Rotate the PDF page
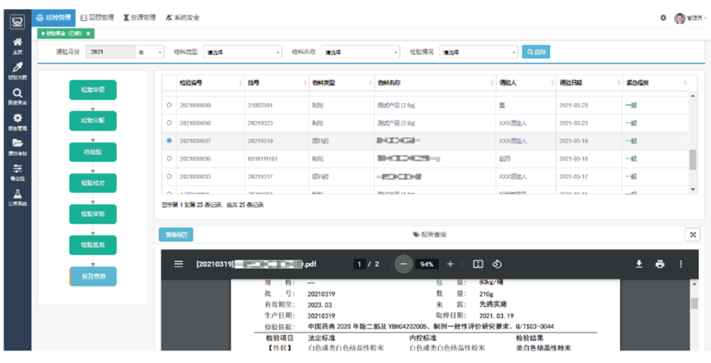711x363 pixels. tap(497, 264)
